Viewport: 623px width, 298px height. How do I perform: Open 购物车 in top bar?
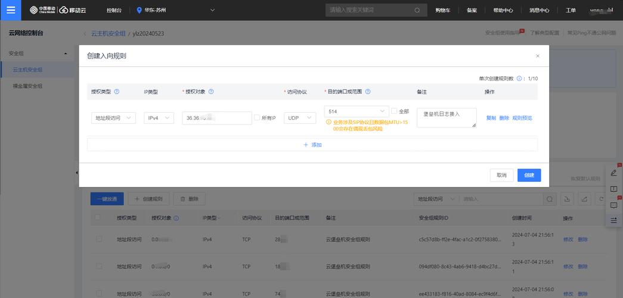tap(442, 10)
